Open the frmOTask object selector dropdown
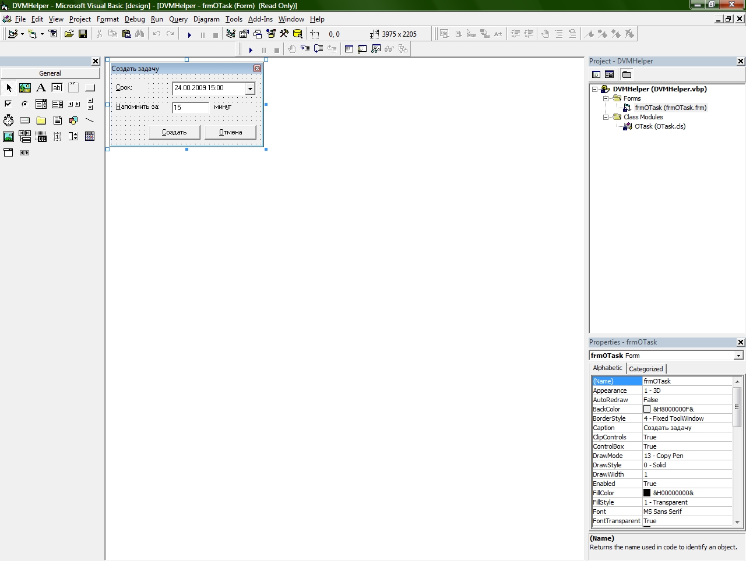The width and height of the screenshot is (746, 561). tap(739, 356)
